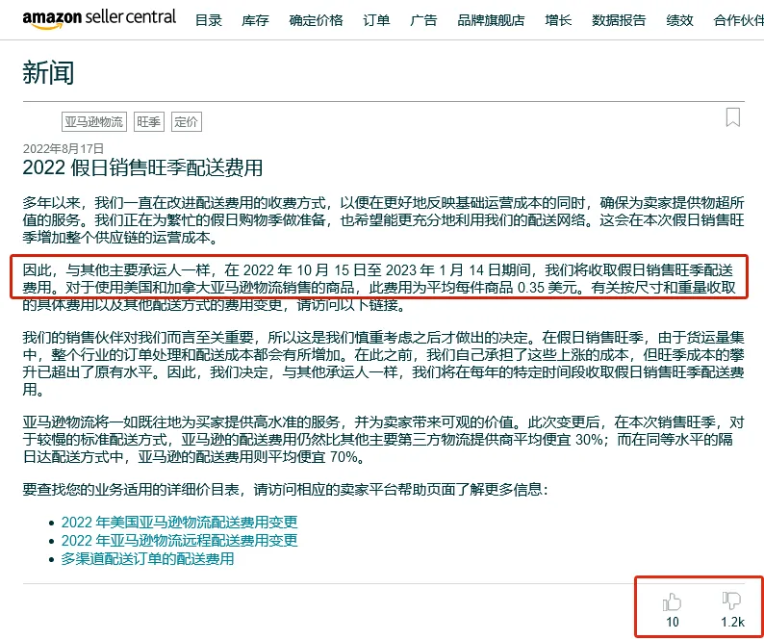The width and height of the screenshot is (764, 639).
Task: Select the 定价 tag
Action: click(186, 121)
